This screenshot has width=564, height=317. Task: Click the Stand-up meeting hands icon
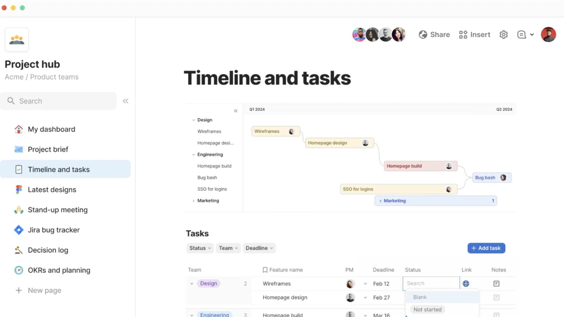tap(19, 210)
